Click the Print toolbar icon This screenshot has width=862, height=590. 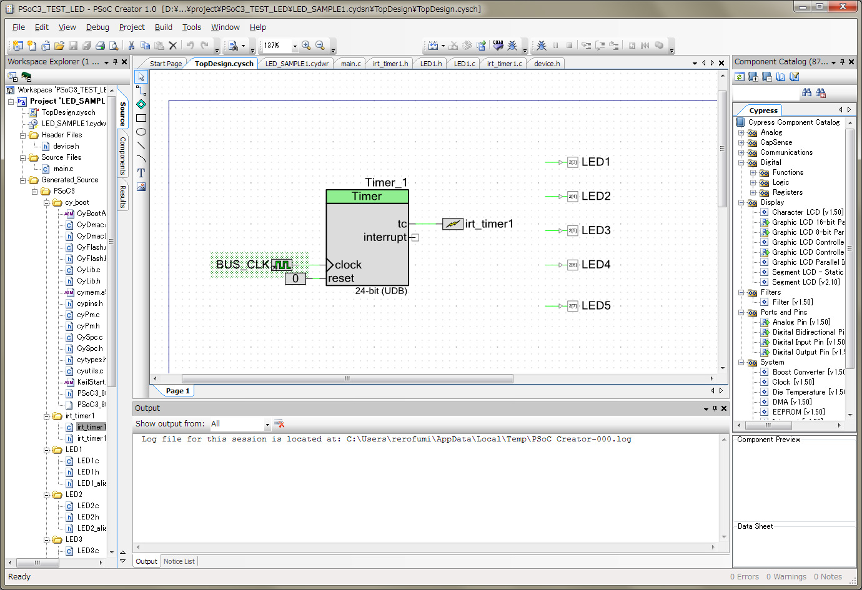coord(100,46)
